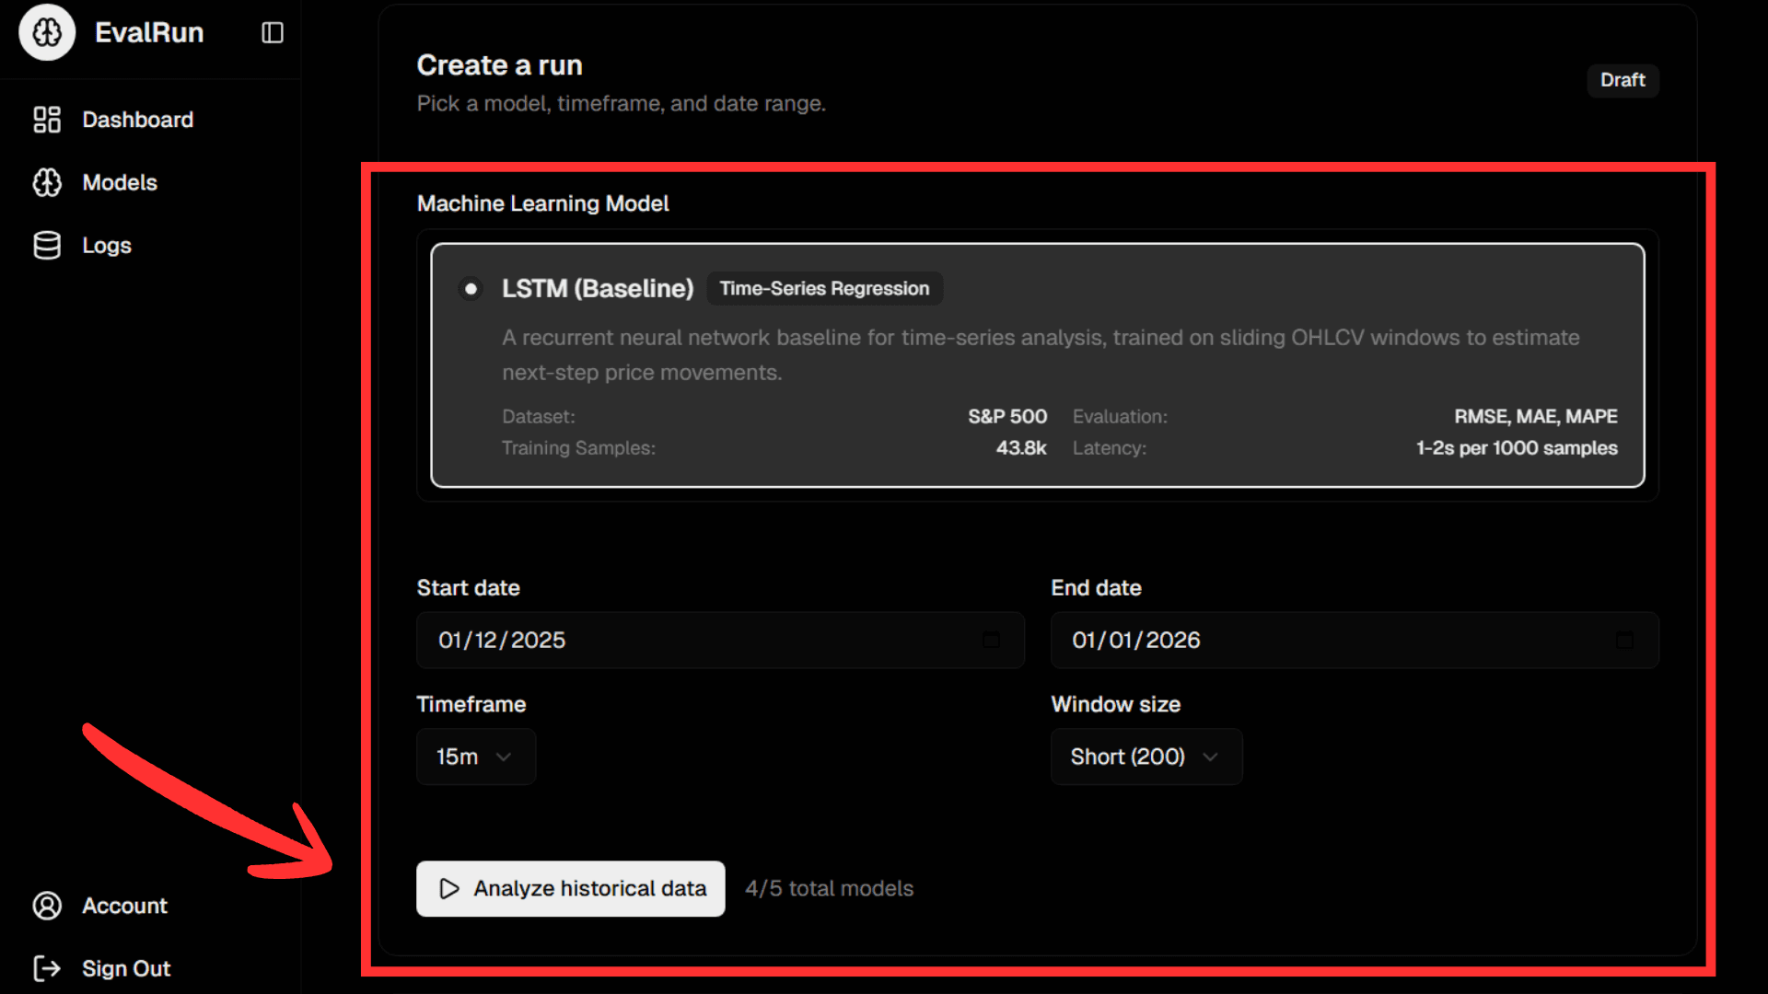Click the Dashboard grid icon
Viewport: 1768px width, 994px height.
47,120
